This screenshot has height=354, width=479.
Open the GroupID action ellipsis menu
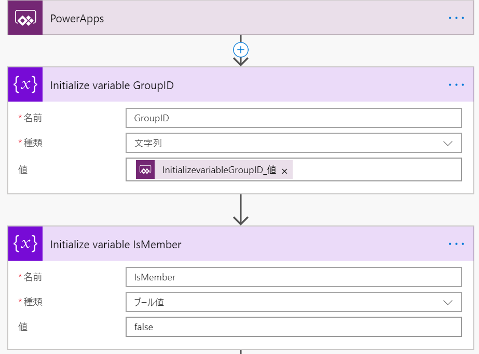click(456, 84)
